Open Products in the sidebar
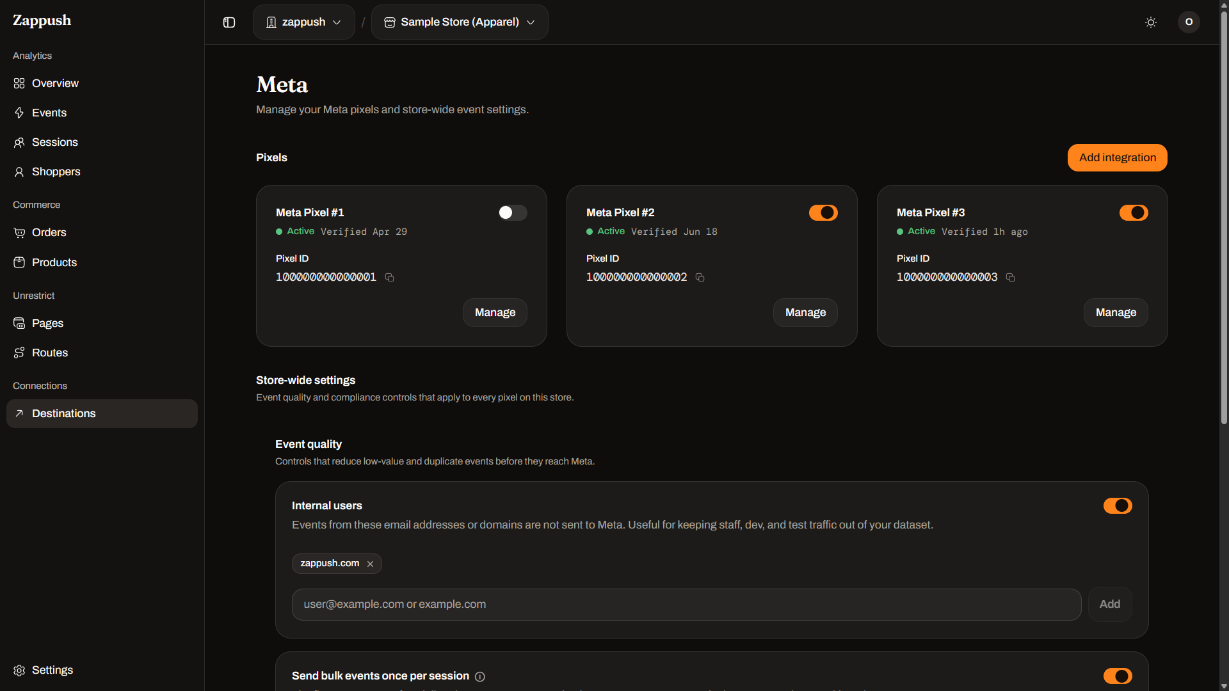Viewport: 1229px width, 691px height. (x=102, y=263)
